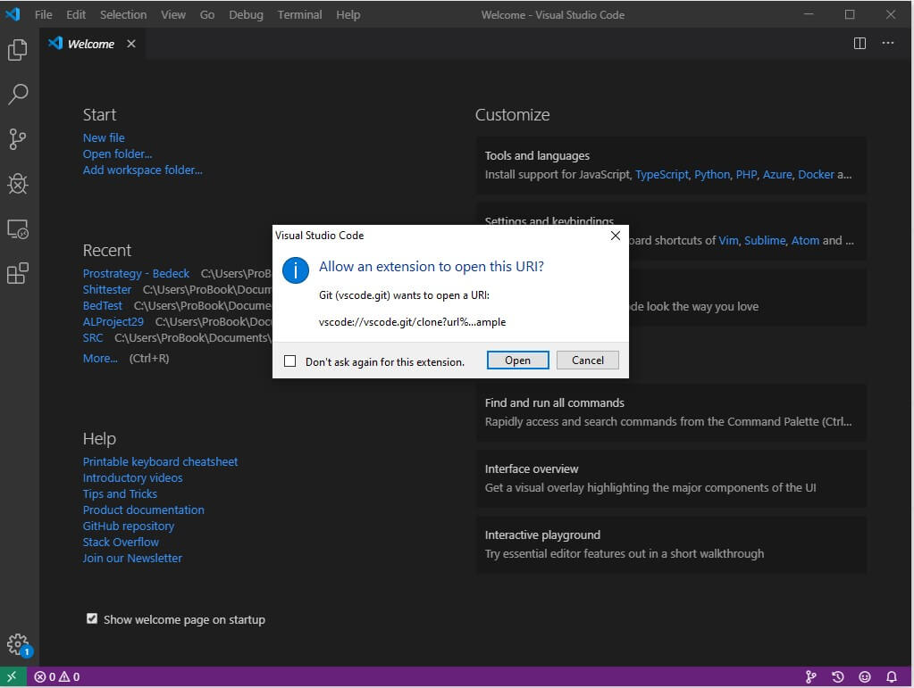The height and width of the screenshot is (688, 914).
Task: Open the Source Control view
Action: (18, 139)
